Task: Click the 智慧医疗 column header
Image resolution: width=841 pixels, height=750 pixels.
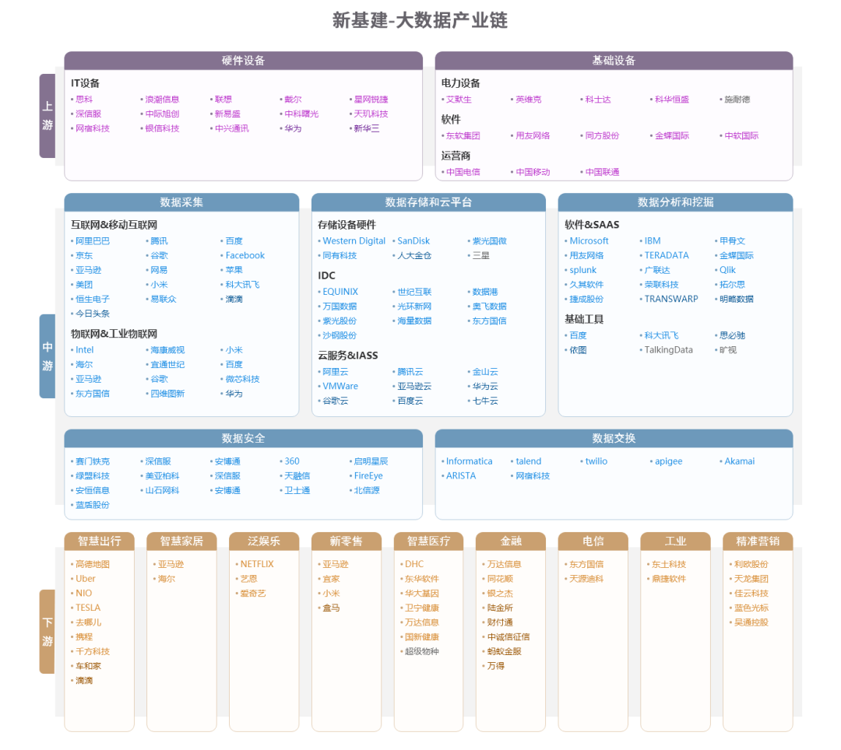Action: point(428,540)
